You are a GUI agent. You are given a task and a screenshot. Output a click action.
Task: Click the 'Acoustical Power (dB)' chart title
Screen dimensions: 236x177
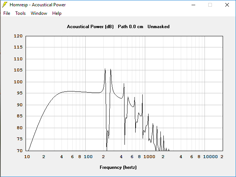tap(90, 27)
